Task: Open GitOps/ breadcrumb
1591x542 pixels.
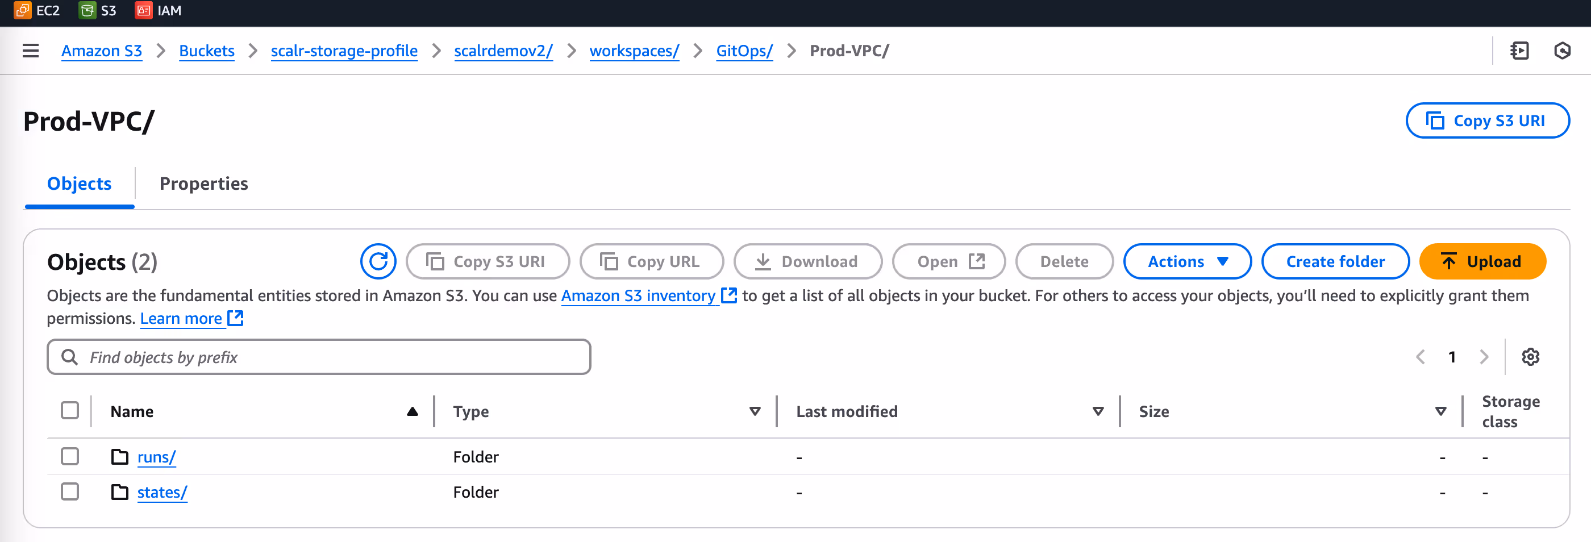Action: (x=744, y=51)
